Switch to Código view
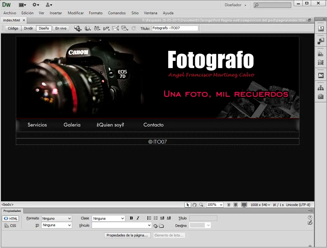 click(x=13, y=28)
